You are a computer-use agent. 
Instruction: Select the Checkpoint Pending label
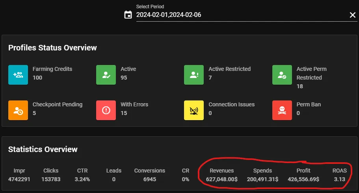click(x=58, y=105)
